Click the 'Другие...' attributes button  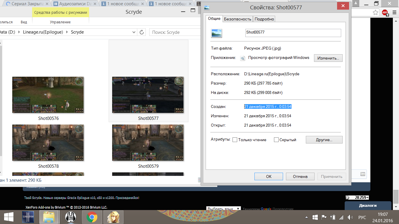point(324,140)
